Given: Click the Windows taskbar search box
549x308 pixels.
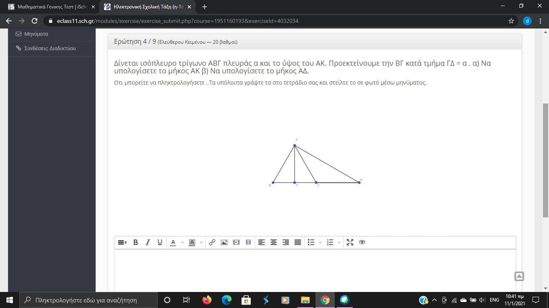Looking at the screenshot, I should (x=88, y=300).
